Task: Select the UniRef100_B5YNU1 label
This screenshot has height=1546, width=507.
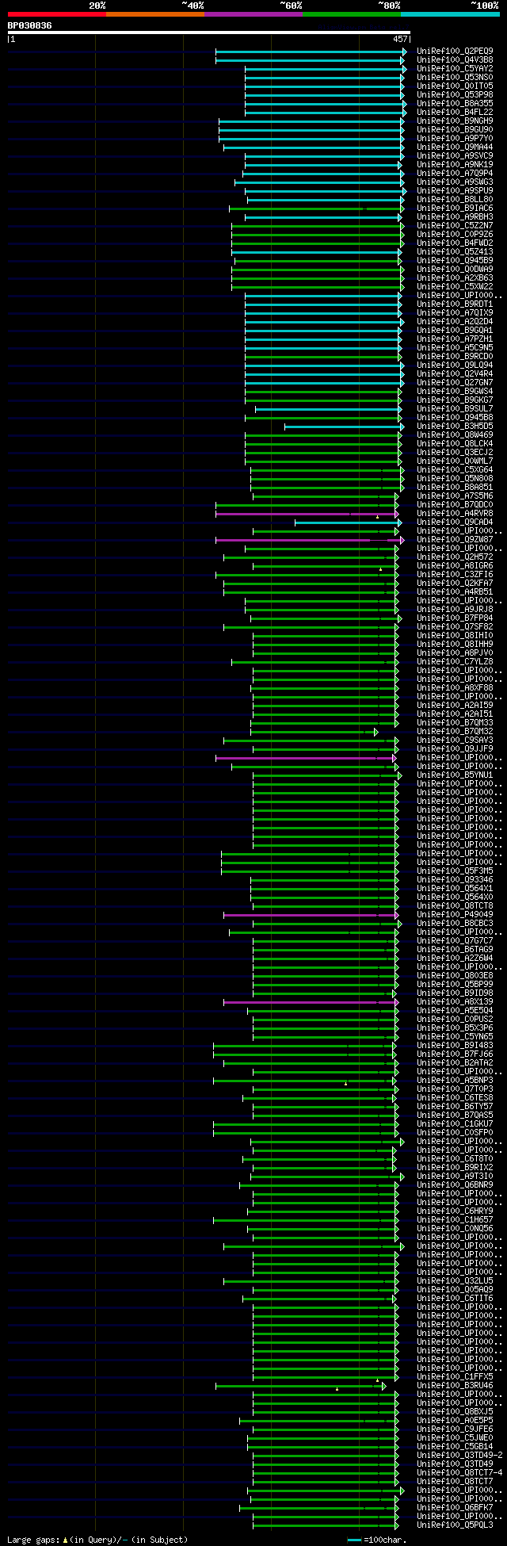Action: (x=455, y=775)
